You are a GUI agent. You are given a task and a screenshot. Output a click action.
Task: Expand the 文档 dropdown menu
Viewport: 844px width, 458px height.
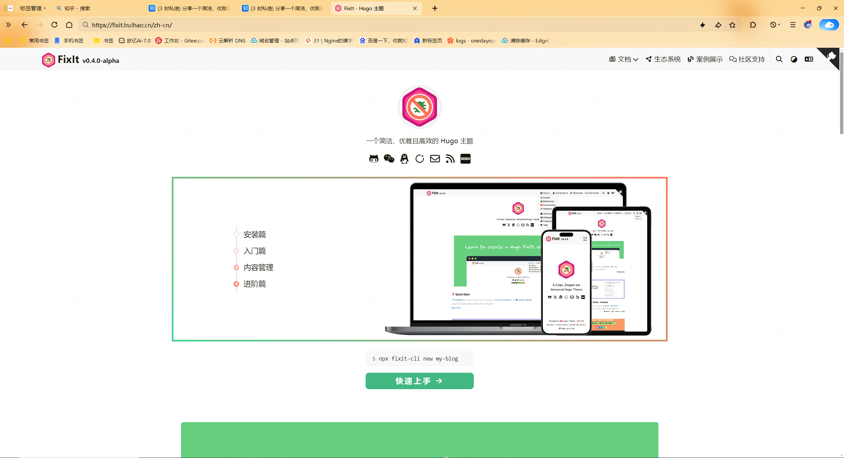624,59
